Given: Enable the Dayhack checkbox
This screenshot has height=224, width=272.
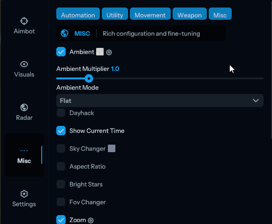Looking at the screenshot, I should [x=61, y=113].
